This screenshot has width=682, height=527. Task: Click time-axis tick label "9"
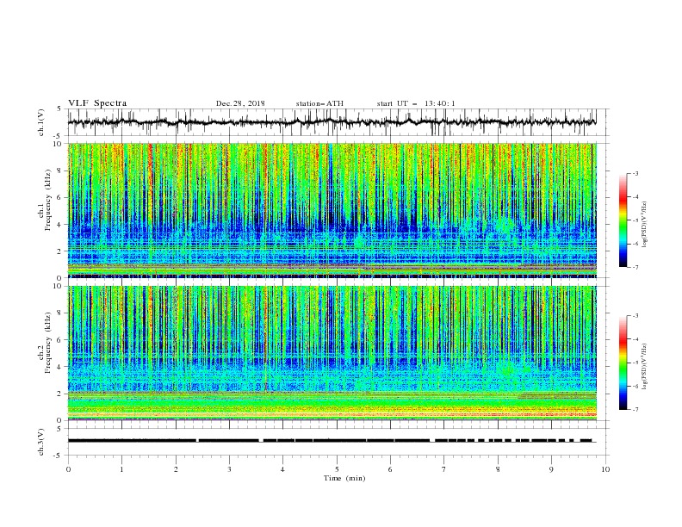(x=551, y=469)
